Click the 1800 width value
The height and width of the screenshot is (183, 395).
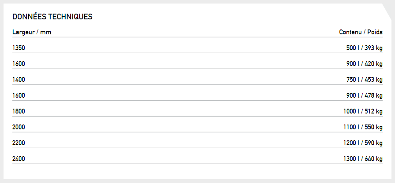click(x=19, y=111)
